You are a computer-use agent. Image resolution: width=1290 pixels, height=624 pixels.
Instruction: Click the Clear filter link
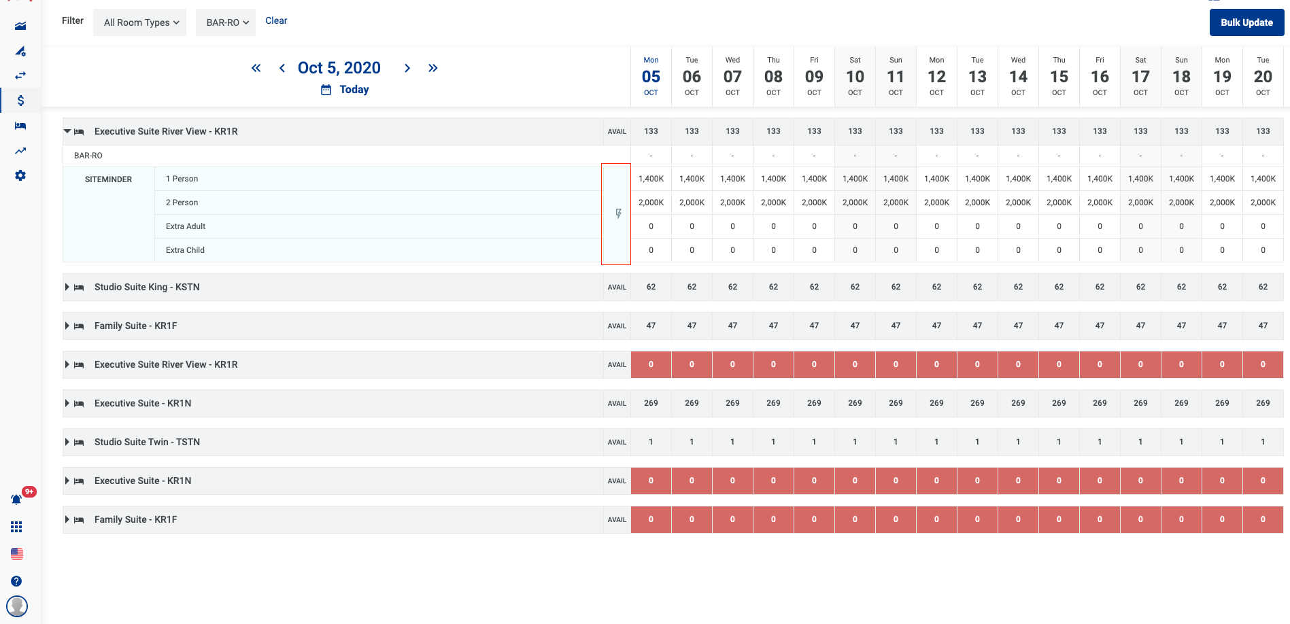(276, 20)
